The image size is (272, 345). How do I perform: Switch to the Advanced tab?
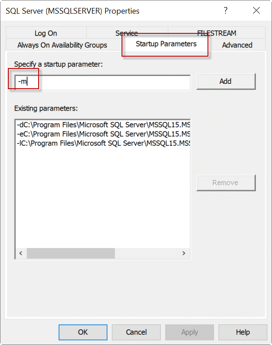point(237,45)
